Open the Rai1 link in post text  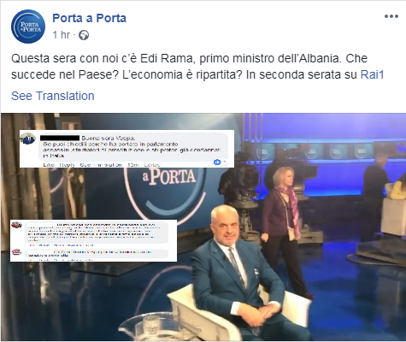tap(372, 74)
